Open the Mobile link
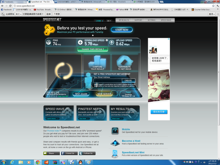This screenshot has width=220, height=165. pos(126,129)
